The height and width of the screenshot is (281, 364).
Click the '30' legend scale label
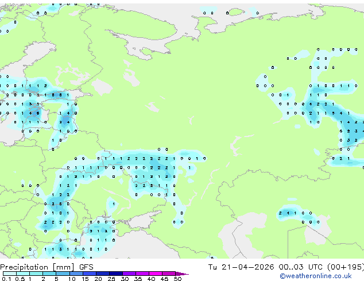click(x=125, y=279)
